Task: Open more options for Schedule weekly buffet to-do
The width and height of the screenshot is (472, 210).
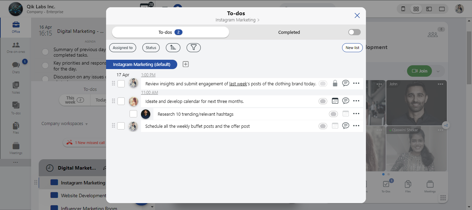Action: pos(356,126)
